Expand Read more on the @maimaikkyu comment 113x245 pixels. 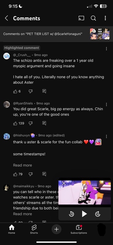(x=22, y=214)
